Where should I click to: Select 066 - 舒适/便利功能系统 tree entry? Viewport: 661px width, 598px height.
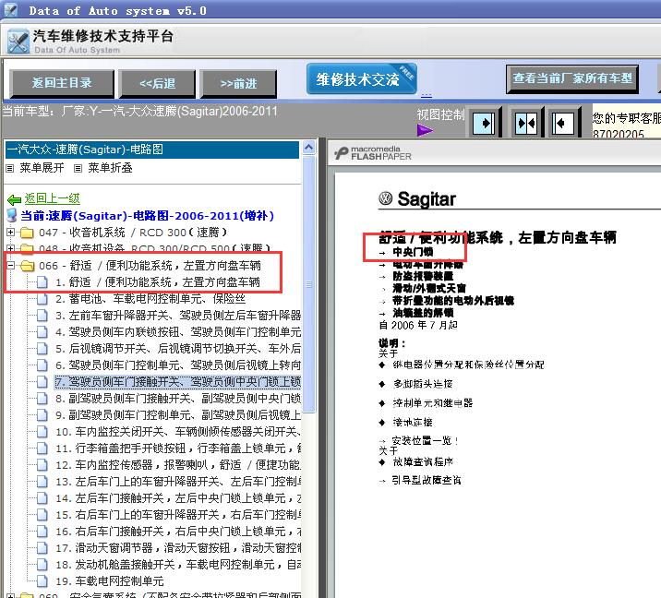[x=150, y=266]
